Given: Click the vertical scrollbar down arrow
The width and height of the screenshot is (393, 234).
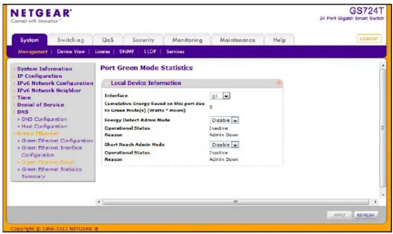Looking at the screenshot, I should point(383,195).
